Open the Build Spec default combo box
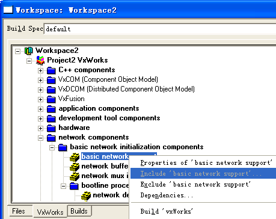Screen dimensions: 276x219 pyautogui.click(x=160, y=29)
